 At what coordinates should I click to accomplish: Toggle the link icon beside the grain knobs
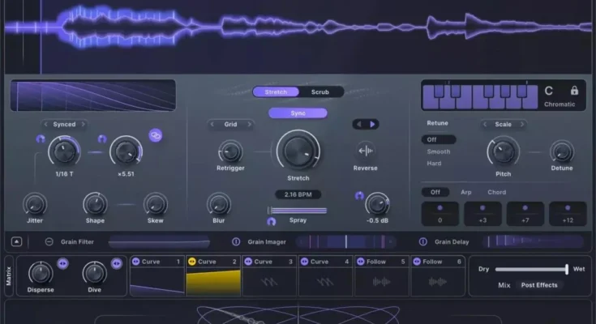[x=156, y=135]
